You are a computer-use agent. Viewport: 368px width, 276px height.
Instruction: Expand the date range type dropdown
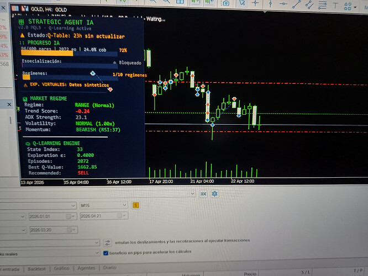tap(23, 216)
